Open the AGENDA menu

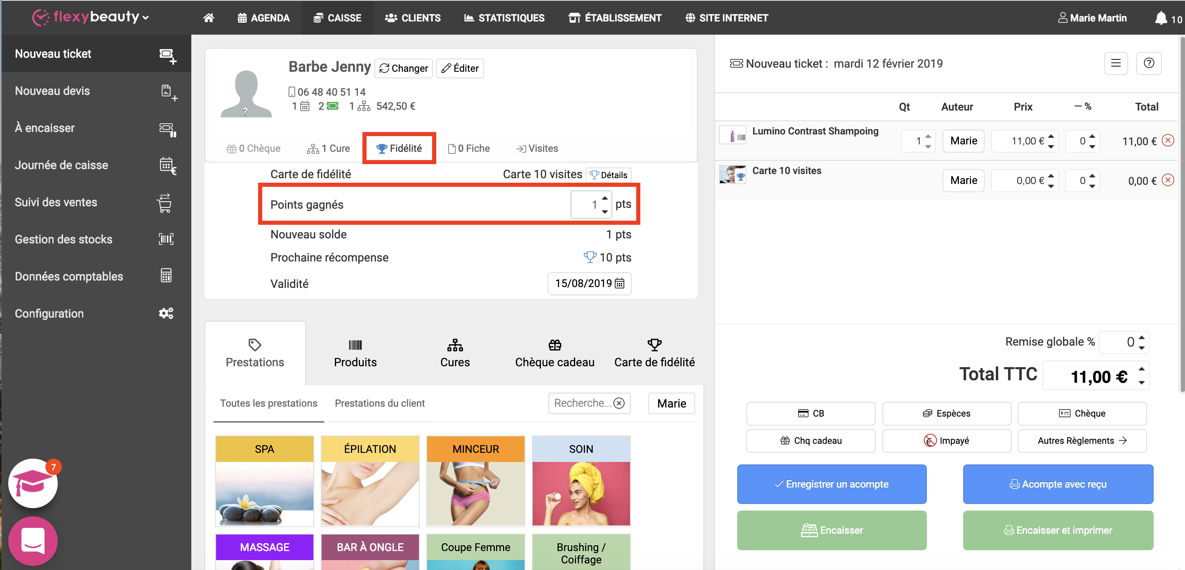pos(263,18)
